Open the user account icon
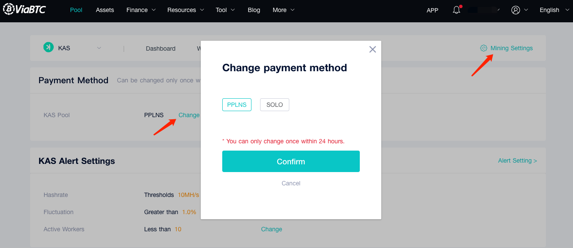The image size is (573, 248). point(516,10)
